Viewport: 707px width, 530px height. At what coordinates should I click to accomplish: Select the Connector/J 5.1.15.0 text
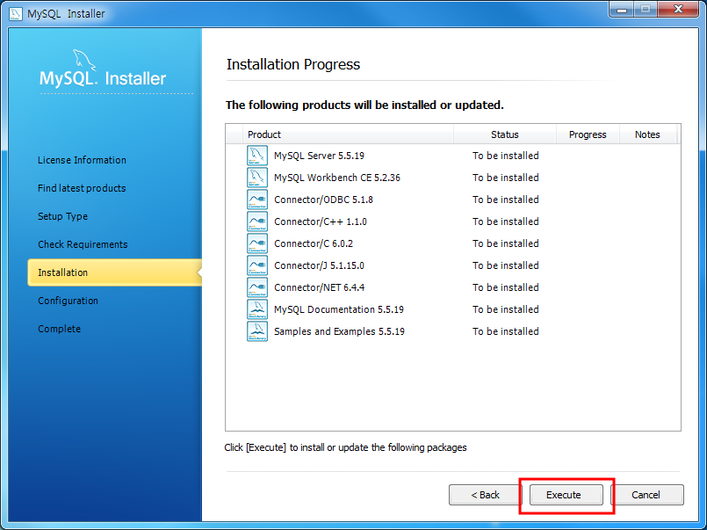pyautogui.click(x=319, y=265)
